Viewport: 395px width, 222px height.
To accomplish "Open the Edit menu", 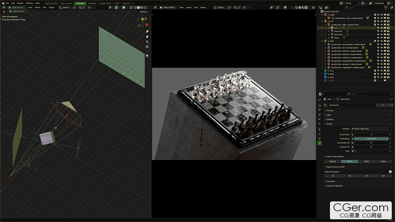I will coord(13,3).
